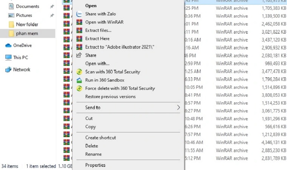Select Rename from the context menu
Screen dimensions: 287x170
tap(93, 154)
